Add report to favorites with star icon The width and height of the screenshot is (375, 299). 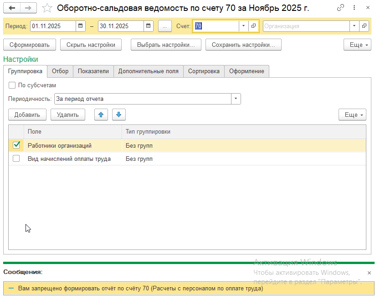(x=47, y=8)
